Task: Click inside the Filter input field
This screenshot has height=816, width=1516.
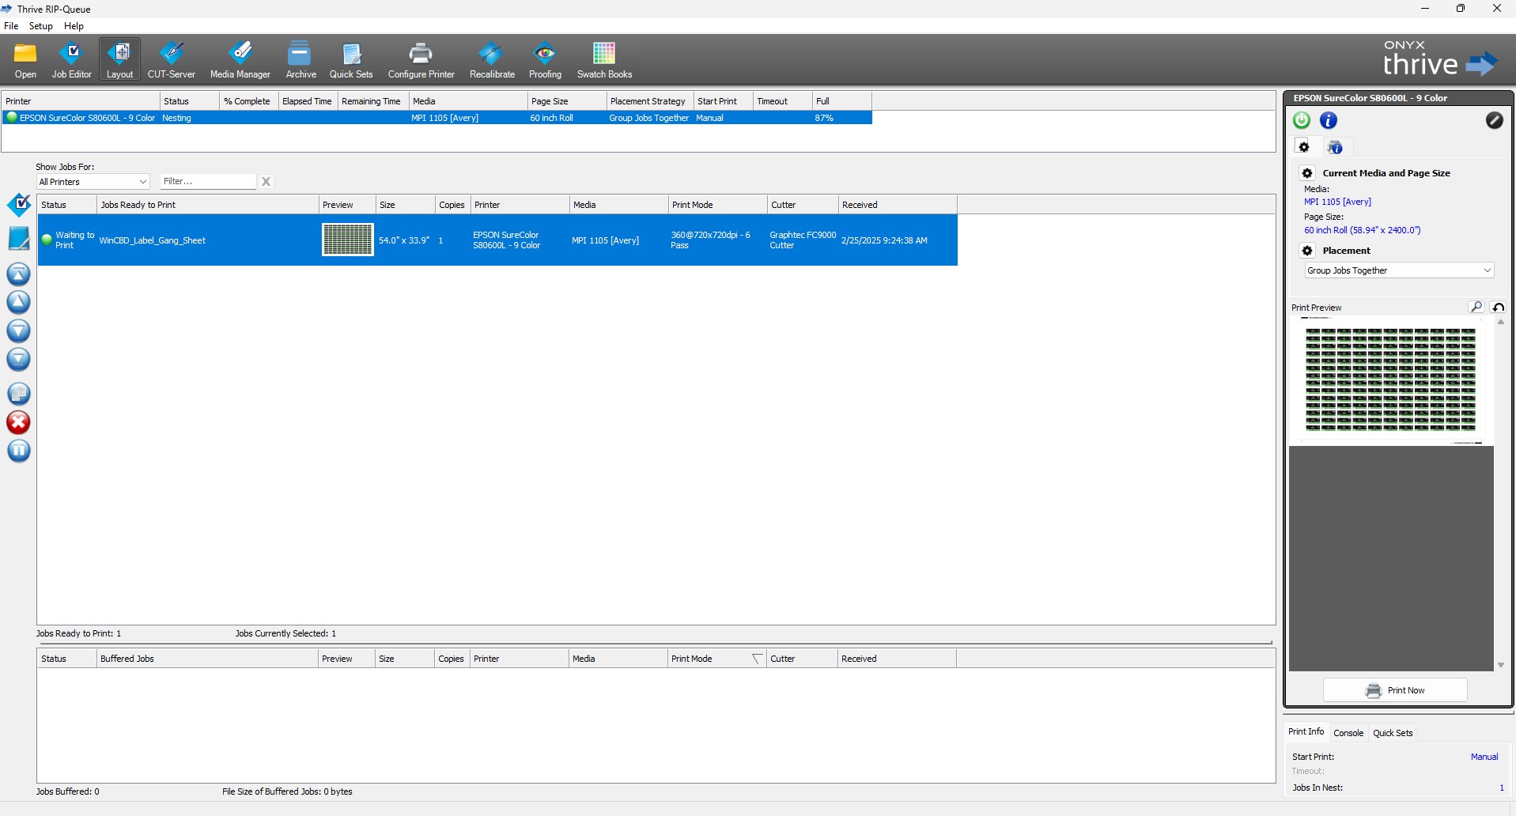Action: [208, 182]
